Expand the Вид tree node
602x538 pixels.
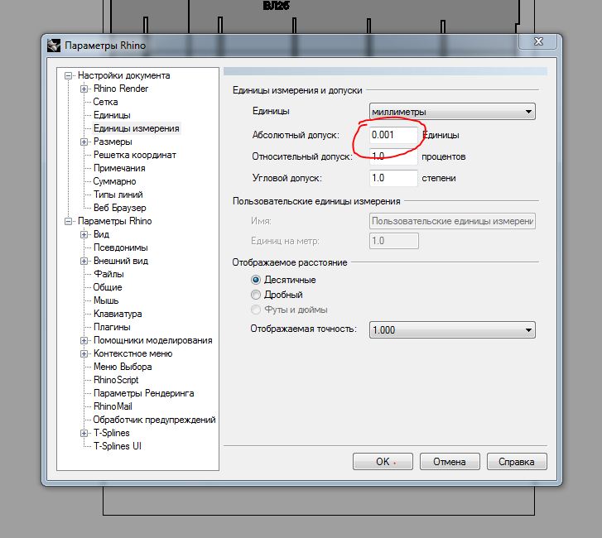pyautogui.click(x=84, y=234)
